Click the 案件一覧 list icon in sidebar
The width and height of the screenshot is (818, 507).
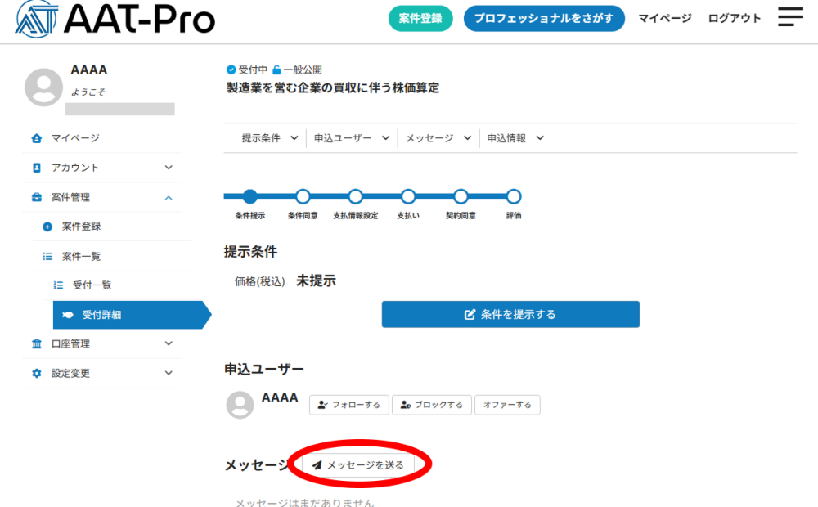[x=47, y=257]
